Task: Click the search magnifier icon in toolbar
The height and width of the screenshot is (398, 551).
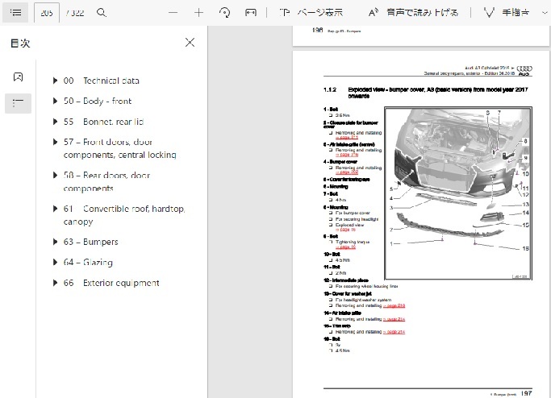Action: click(x=101, y=13)
